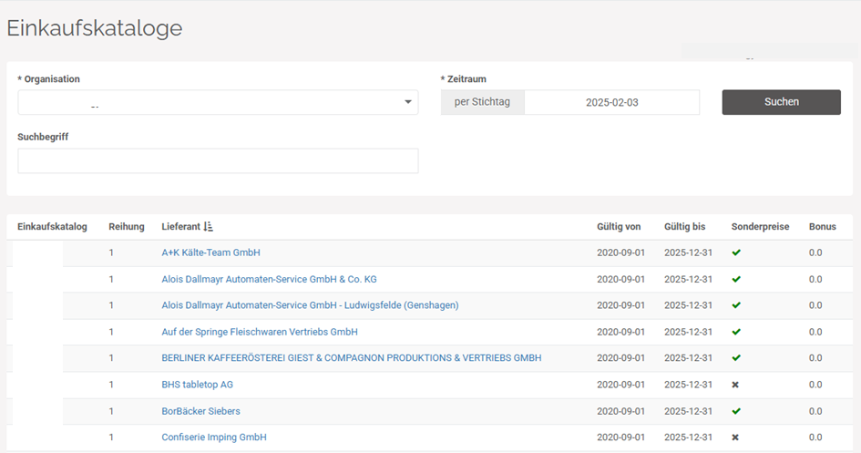This screenshot has width=861, height=453.
Task: Open Auf der Springe Fleischwaren Vertriebs GmbH
Action: coord(259,332)
